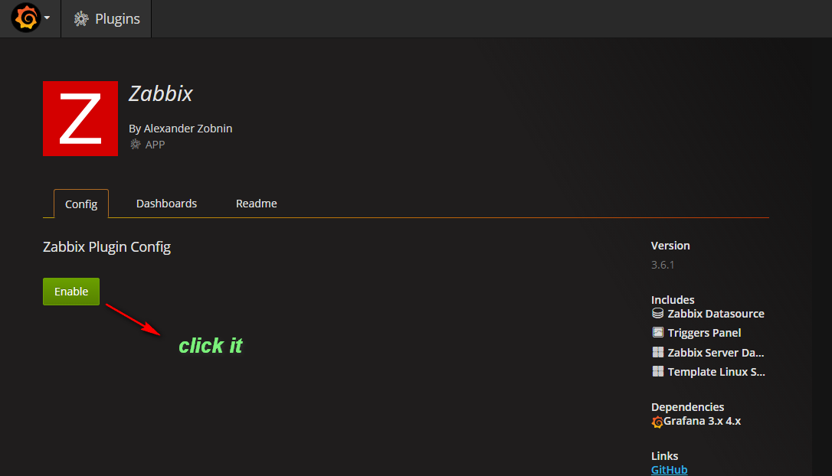Viewport: 832px width, 476px height.
Task: Click the 'Zabbix Plugin Config' heading
Action: coord(106,247)
